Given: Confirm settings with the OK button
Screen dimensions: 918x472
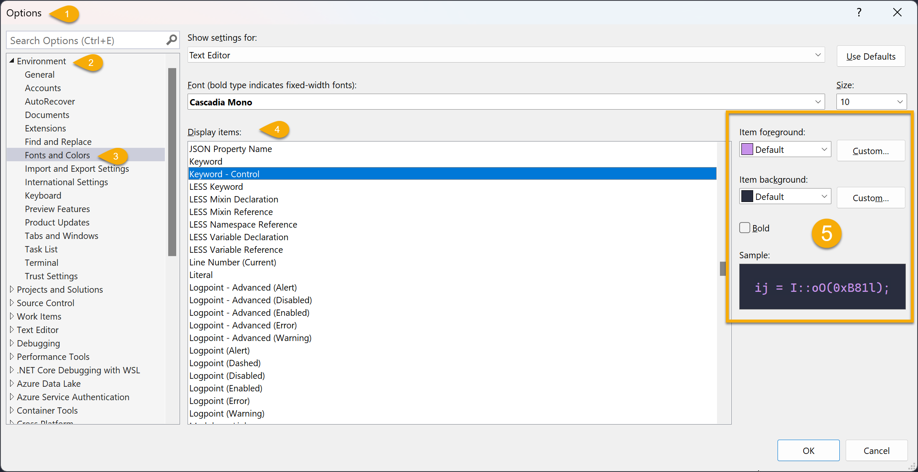Looking at the screenshot, I should click(808, 450).
